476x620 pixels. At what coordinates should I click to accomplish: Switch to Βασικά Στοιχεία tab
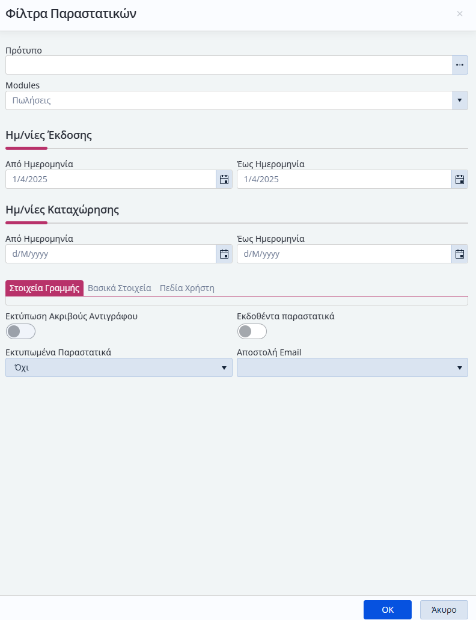point(119,288)
